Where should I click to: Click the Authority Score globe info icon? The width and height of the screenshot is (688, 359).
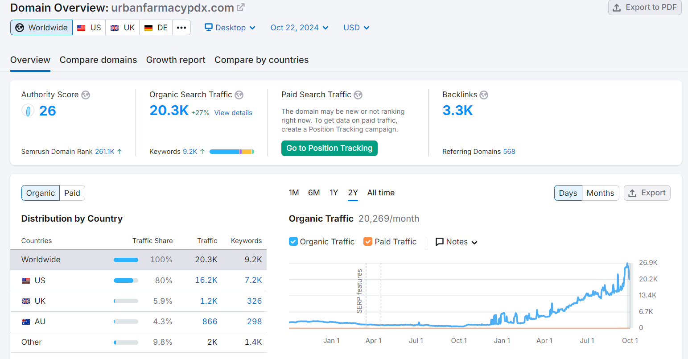coord(86,95)
